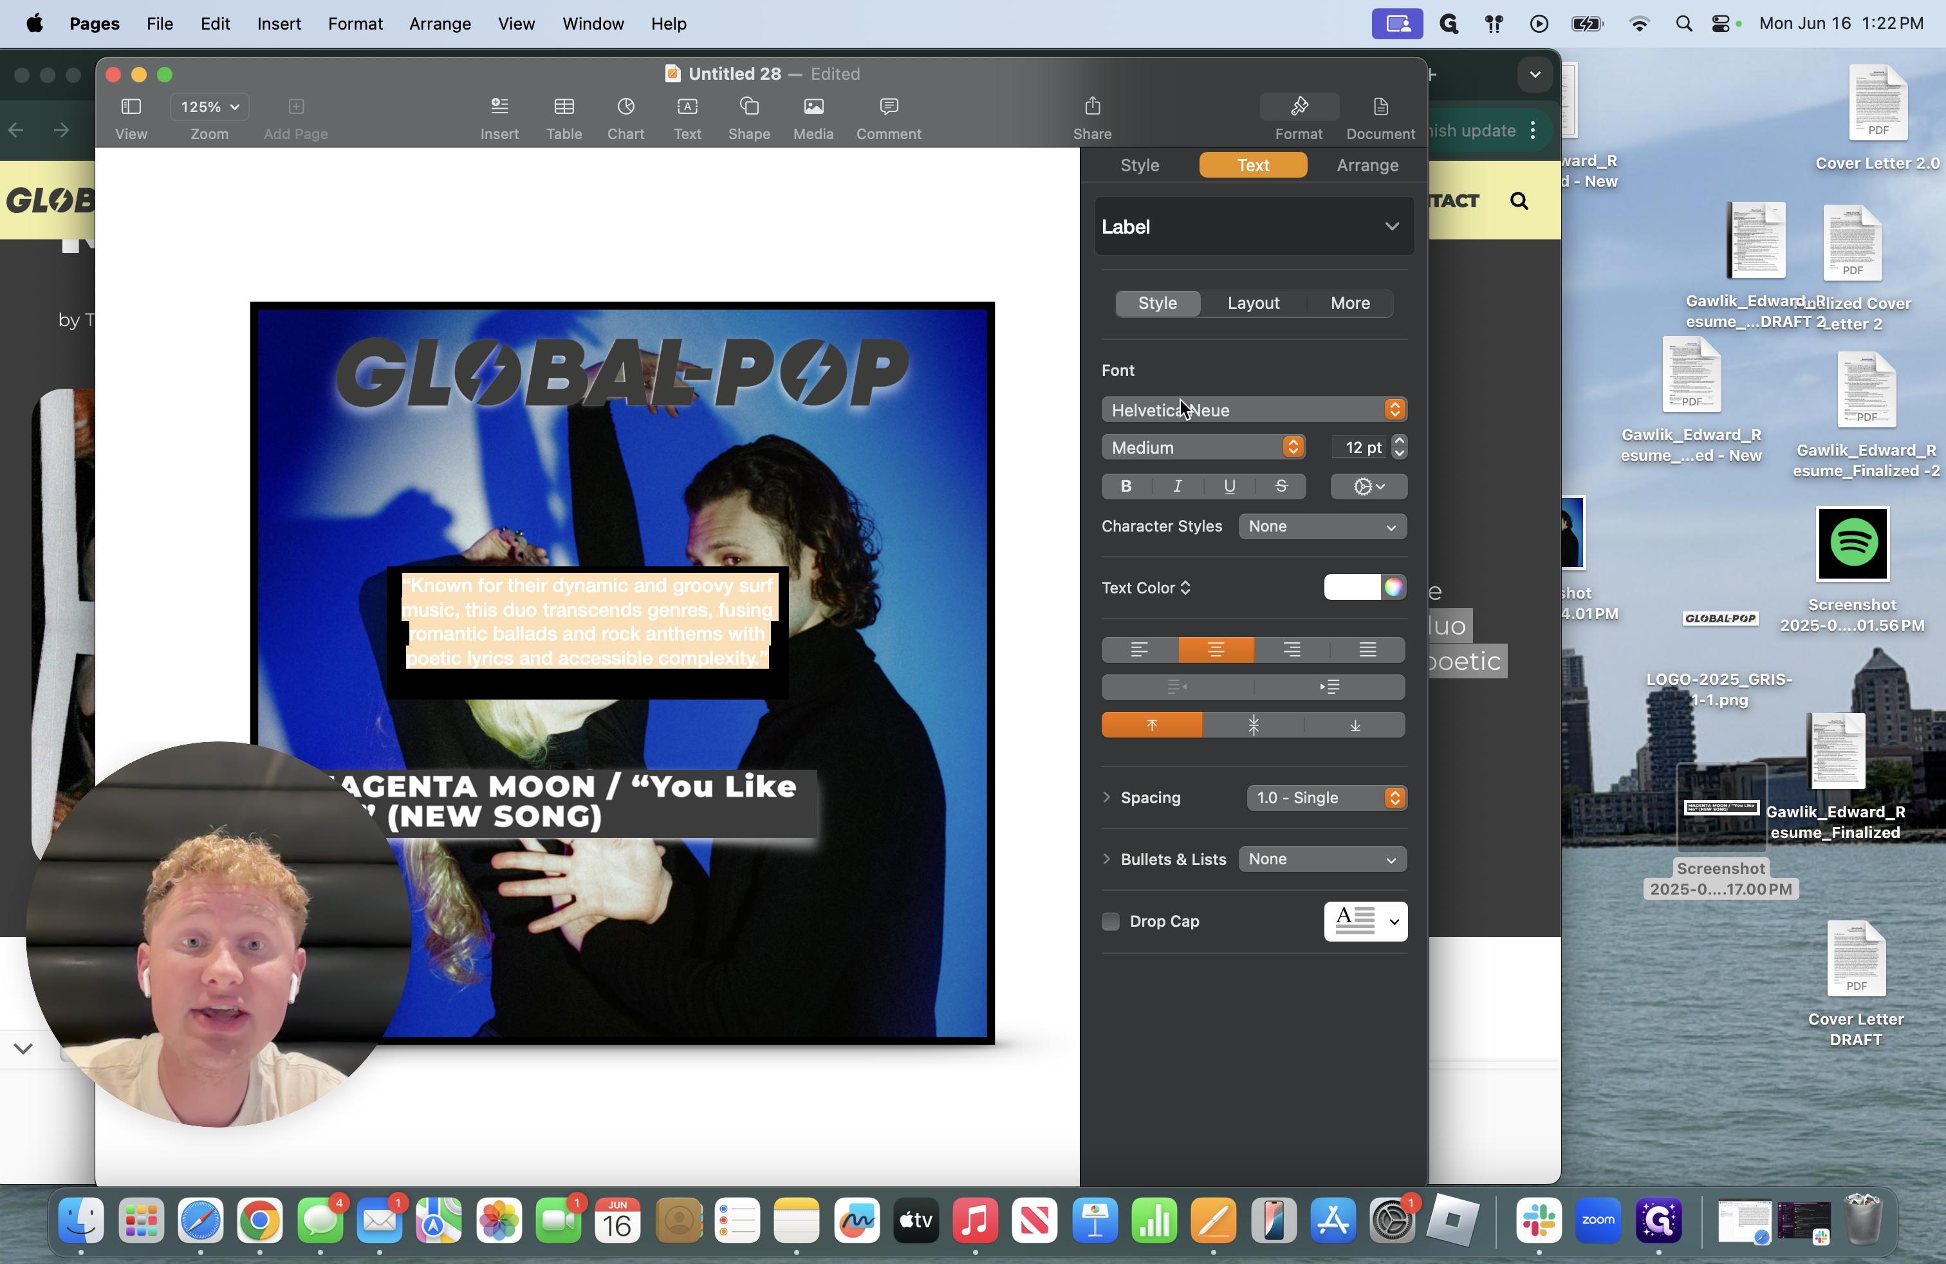Screen dimensions: 1946x1264
Task: Open the Shape toolbar menu
Action: 749,106
